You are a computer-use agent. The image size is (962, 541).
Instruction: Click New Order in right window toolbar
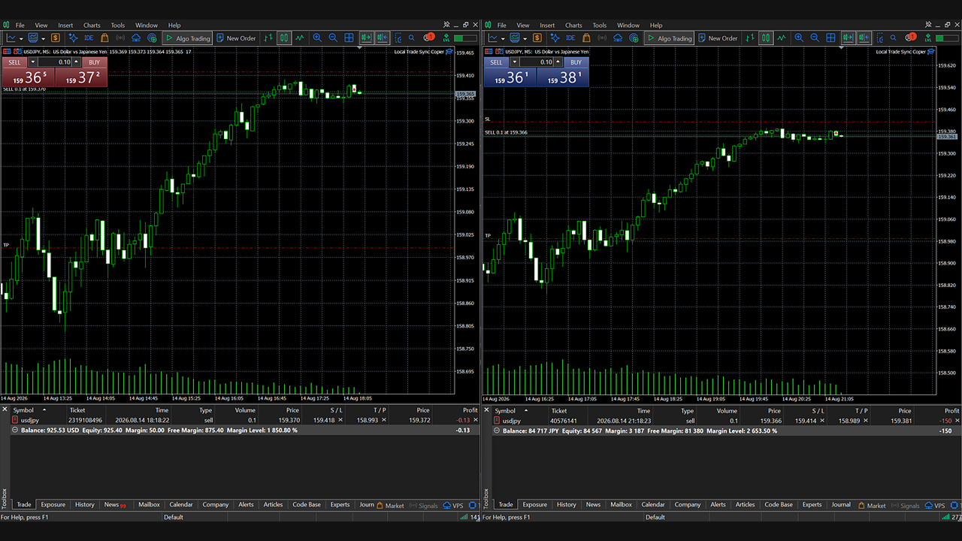(x=717, y=38)
